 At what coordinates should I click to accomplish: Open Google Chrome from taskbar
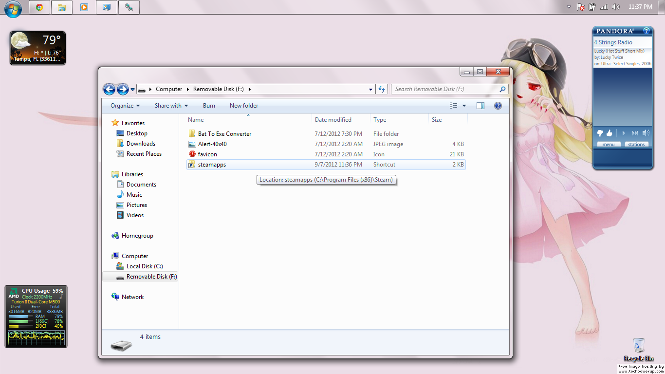tap(39, 7)
